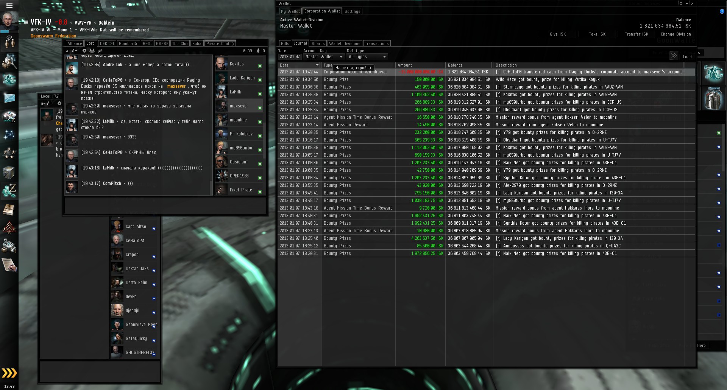This screenshot has height=390, width=727.
Task: Switch to the My Wallet tab
Action: pyautogui.click(x=290, y=11)
